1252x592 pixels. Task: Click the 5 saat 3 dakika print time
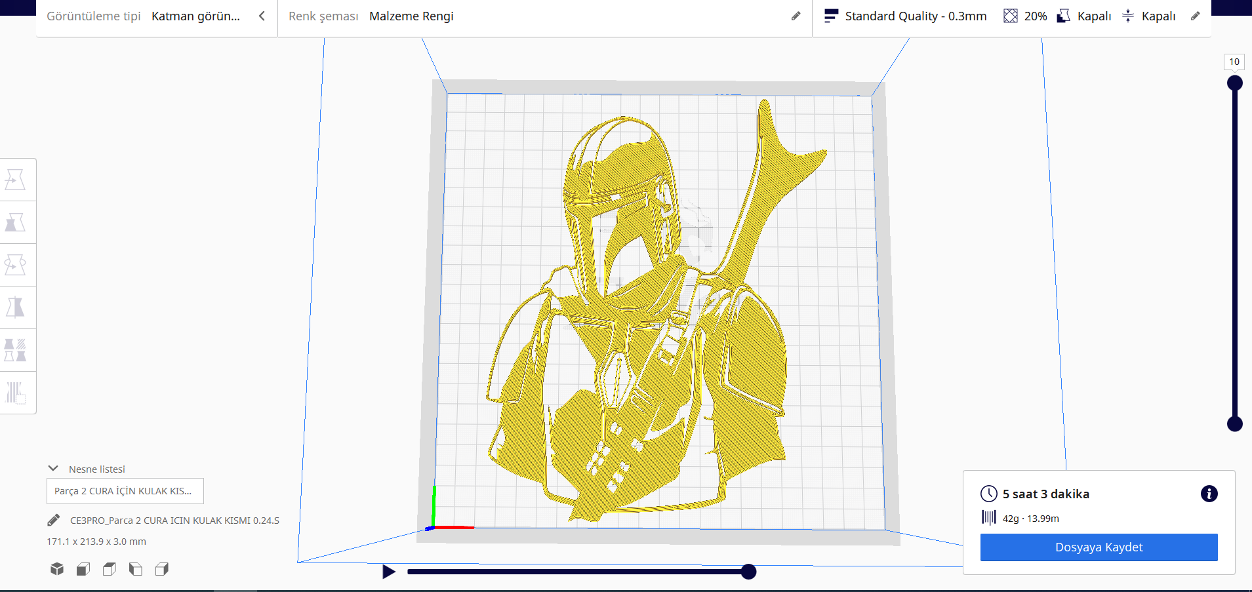pos(1046,494)
